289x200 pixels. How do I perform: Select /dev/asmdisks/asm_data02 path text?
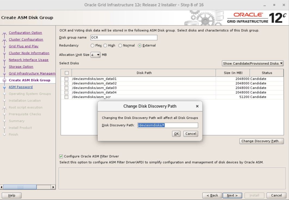[94, 83]
